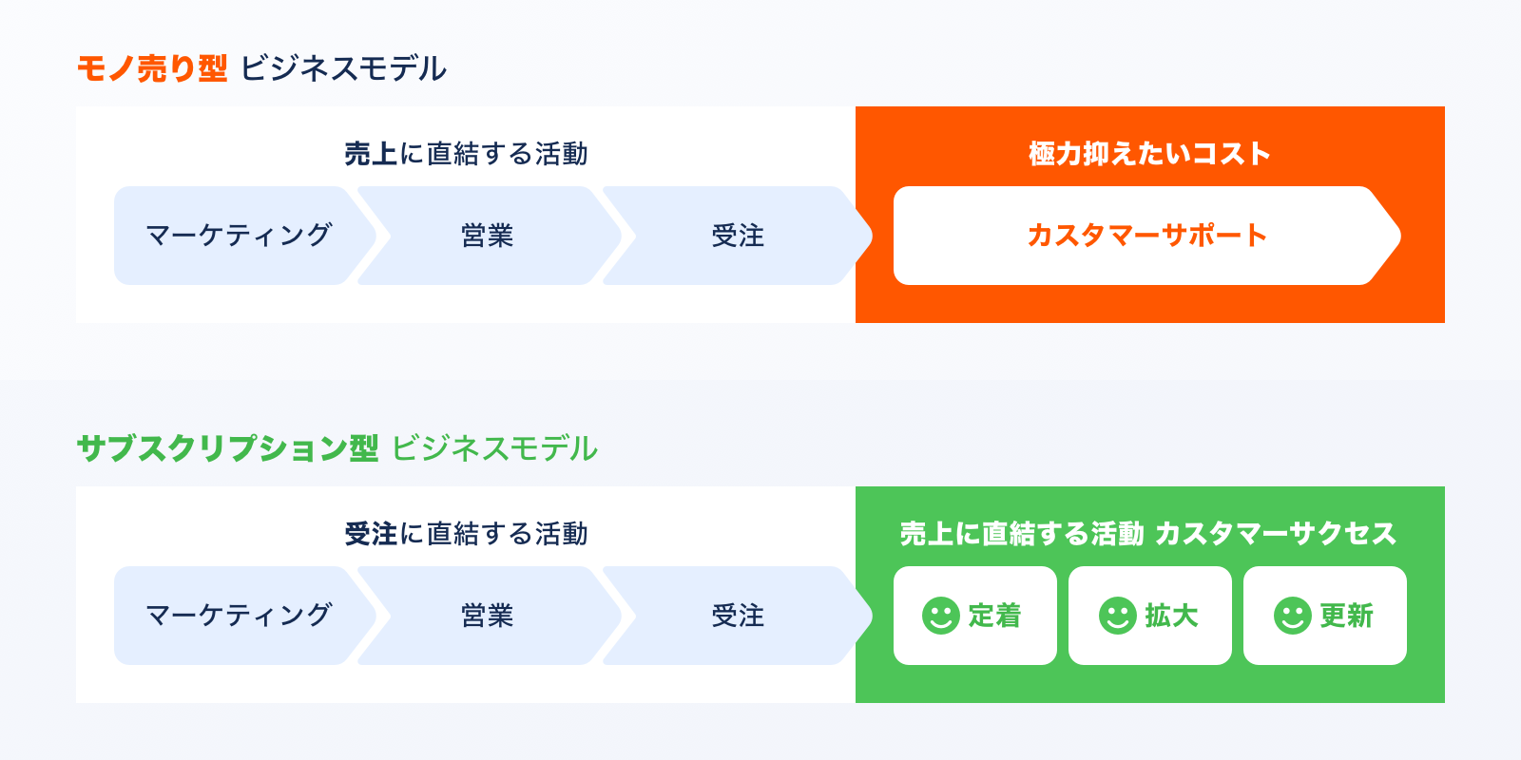
Task: Click the green サブスクリプション型 title text
Action: tap(227, 448)
